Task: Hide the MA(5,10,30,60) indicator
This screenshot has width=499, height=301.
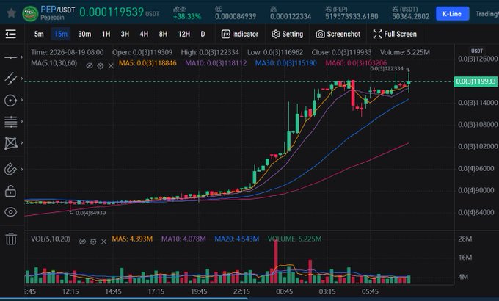Action: [x=90, y=65]
